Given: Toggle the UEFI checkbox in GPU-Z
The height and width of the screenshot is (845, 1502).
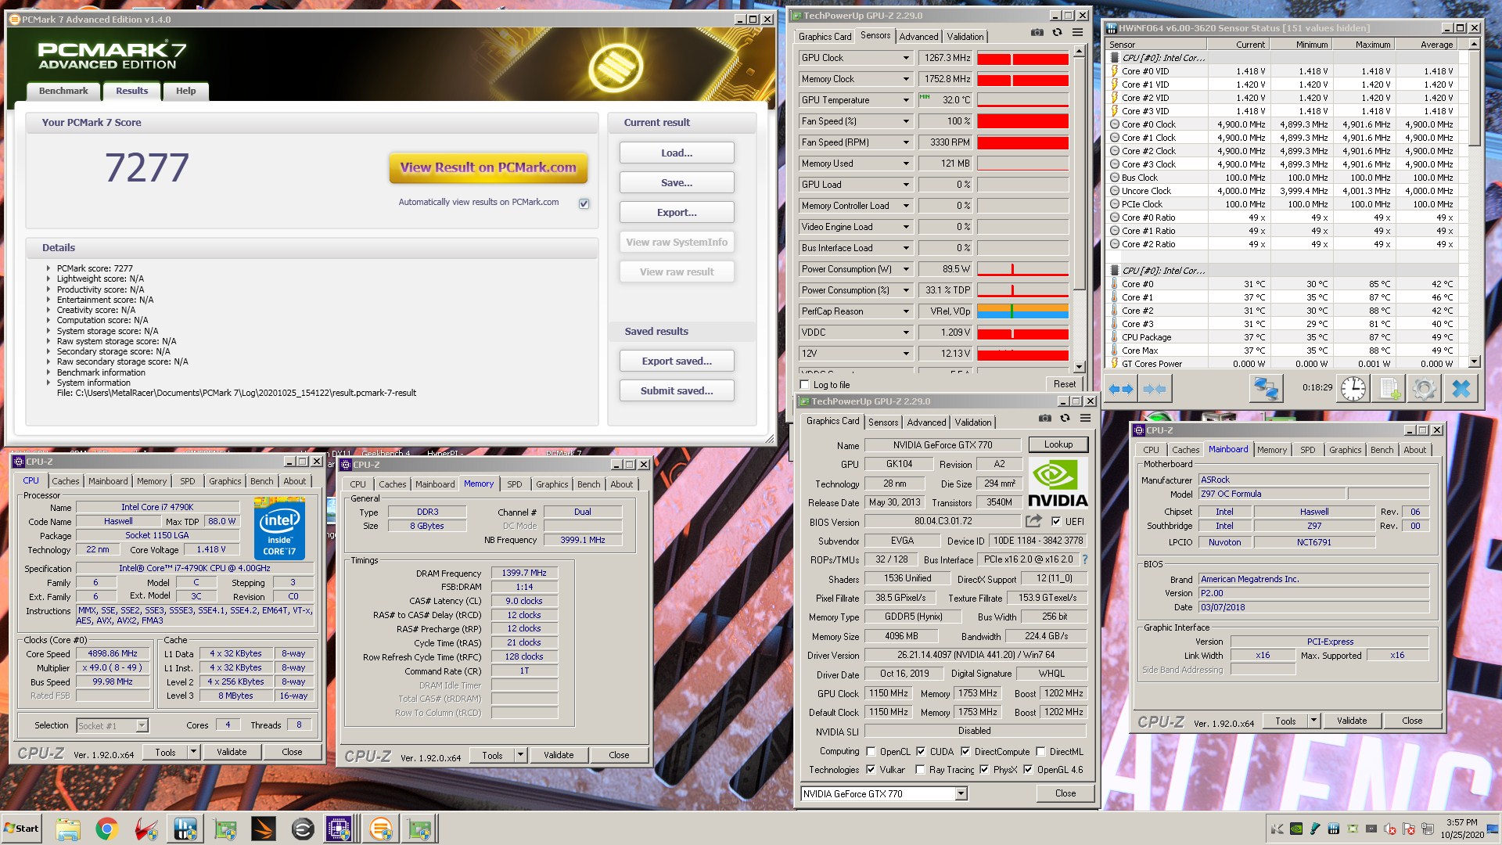Looking at the screenshot, I should tap(1056, 522).
